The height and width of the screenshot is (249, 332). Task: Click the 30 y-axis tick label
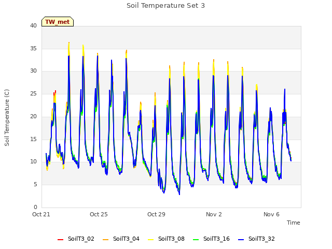33,71
